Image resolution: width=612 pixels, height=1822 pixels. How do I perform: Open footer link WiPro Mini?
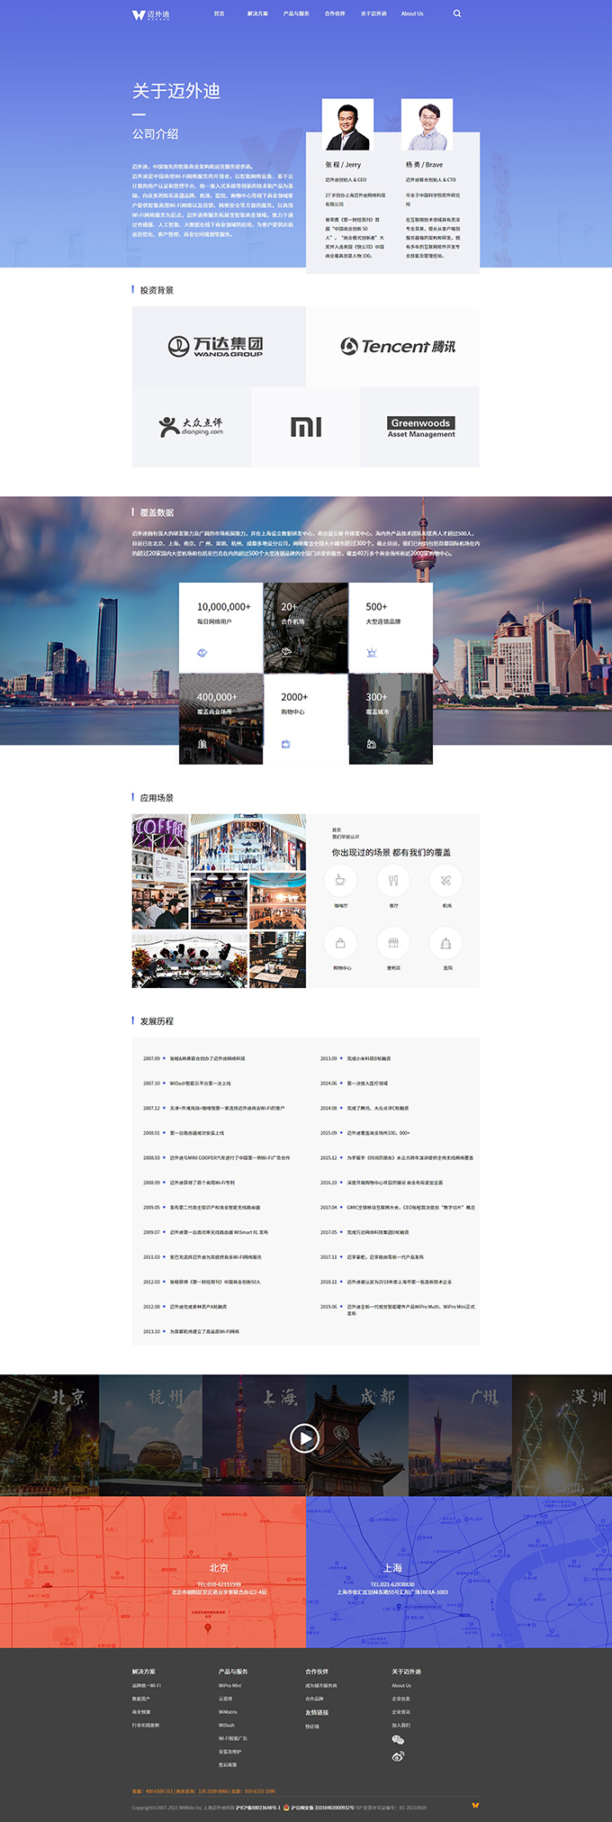[x=229, y=1685]
